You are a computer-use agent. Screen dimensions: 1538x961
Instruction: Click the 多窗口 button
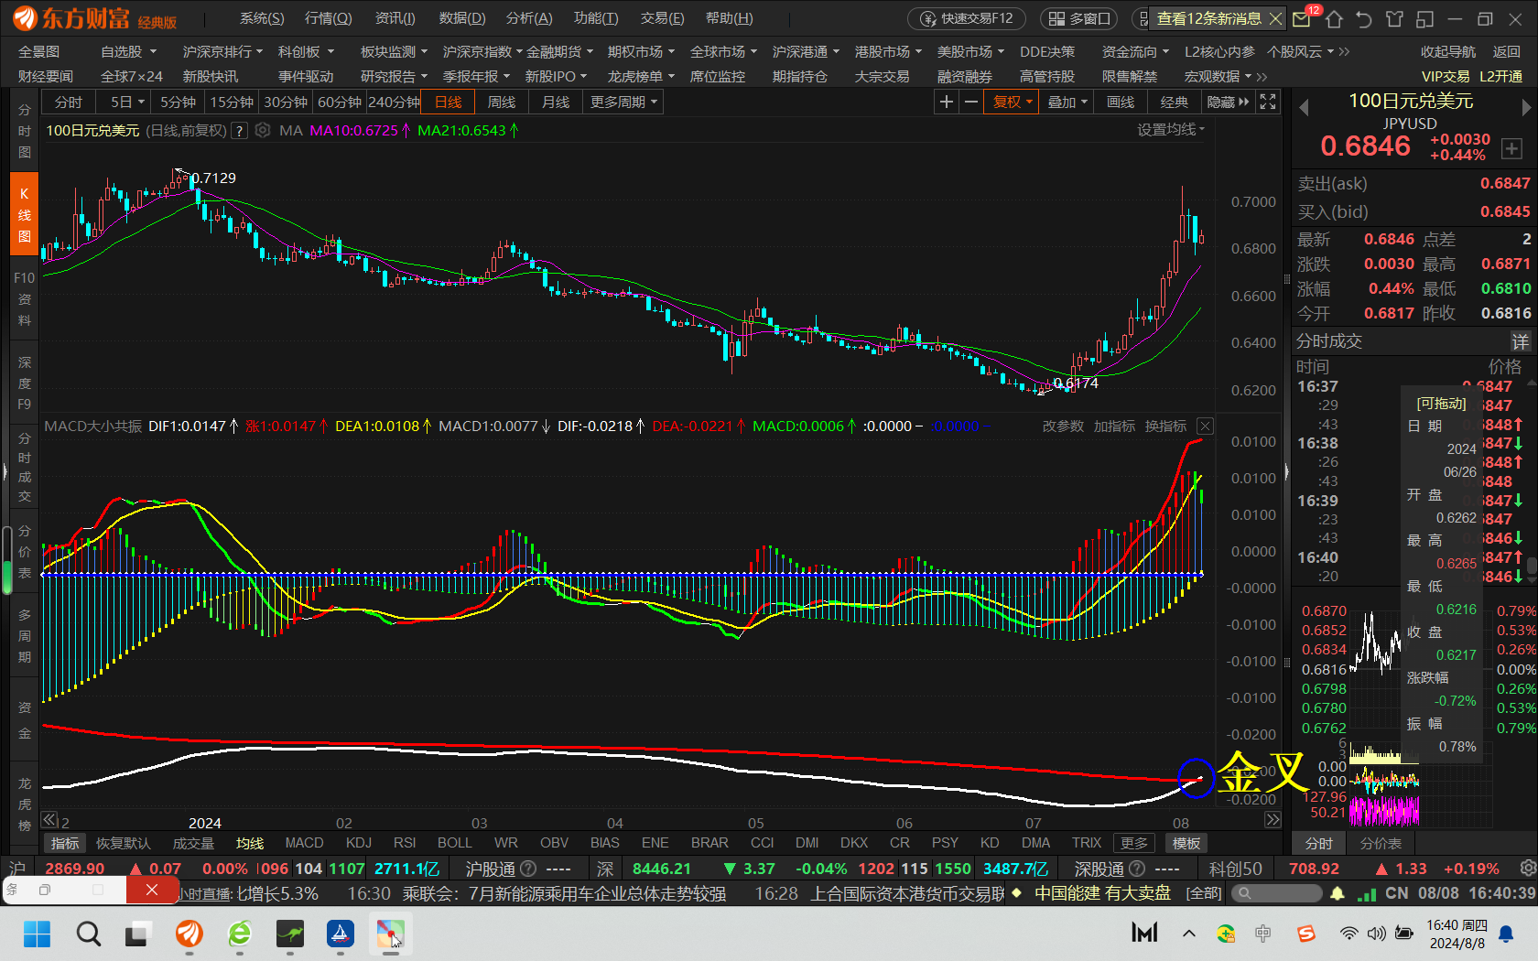1079,18
